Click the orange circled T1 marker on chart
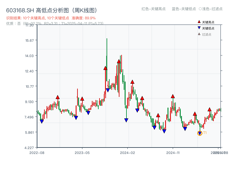245x184 pixels. pos(199,133)
